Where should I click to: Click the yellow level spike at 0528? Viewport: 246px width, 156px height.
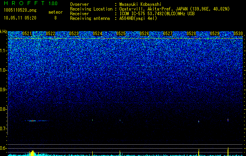[x=199, y=152]
